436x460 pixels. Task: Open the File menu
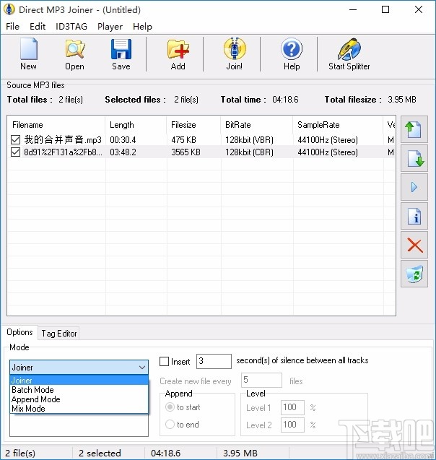[12, 27]
